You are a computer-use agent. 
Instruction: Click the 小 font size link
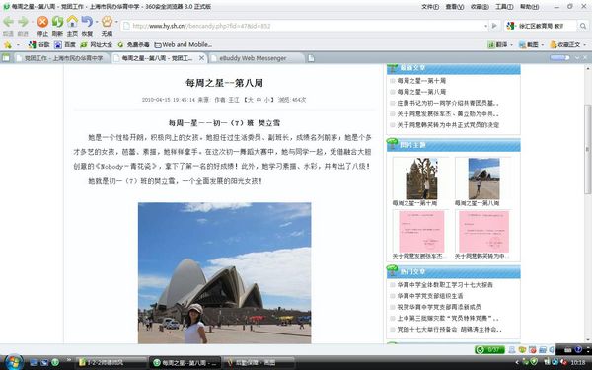[267, 100]
